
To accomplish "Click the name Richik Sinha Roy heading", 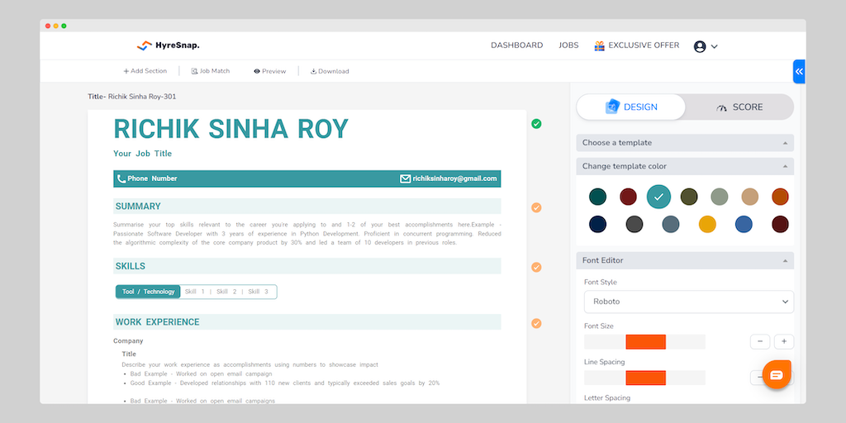I will [231, 130].
